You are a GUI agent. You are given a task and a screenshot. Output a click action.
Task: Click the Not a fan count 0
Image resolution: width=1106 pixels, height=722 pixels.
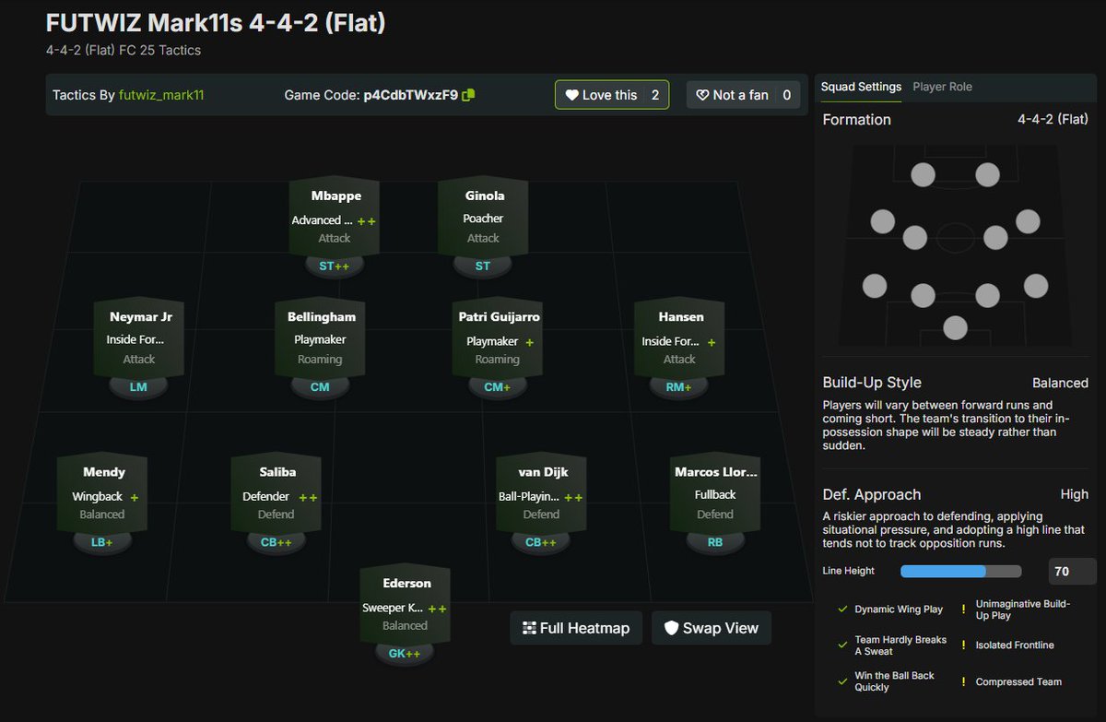pyautogui.click(x=787, y=95)
